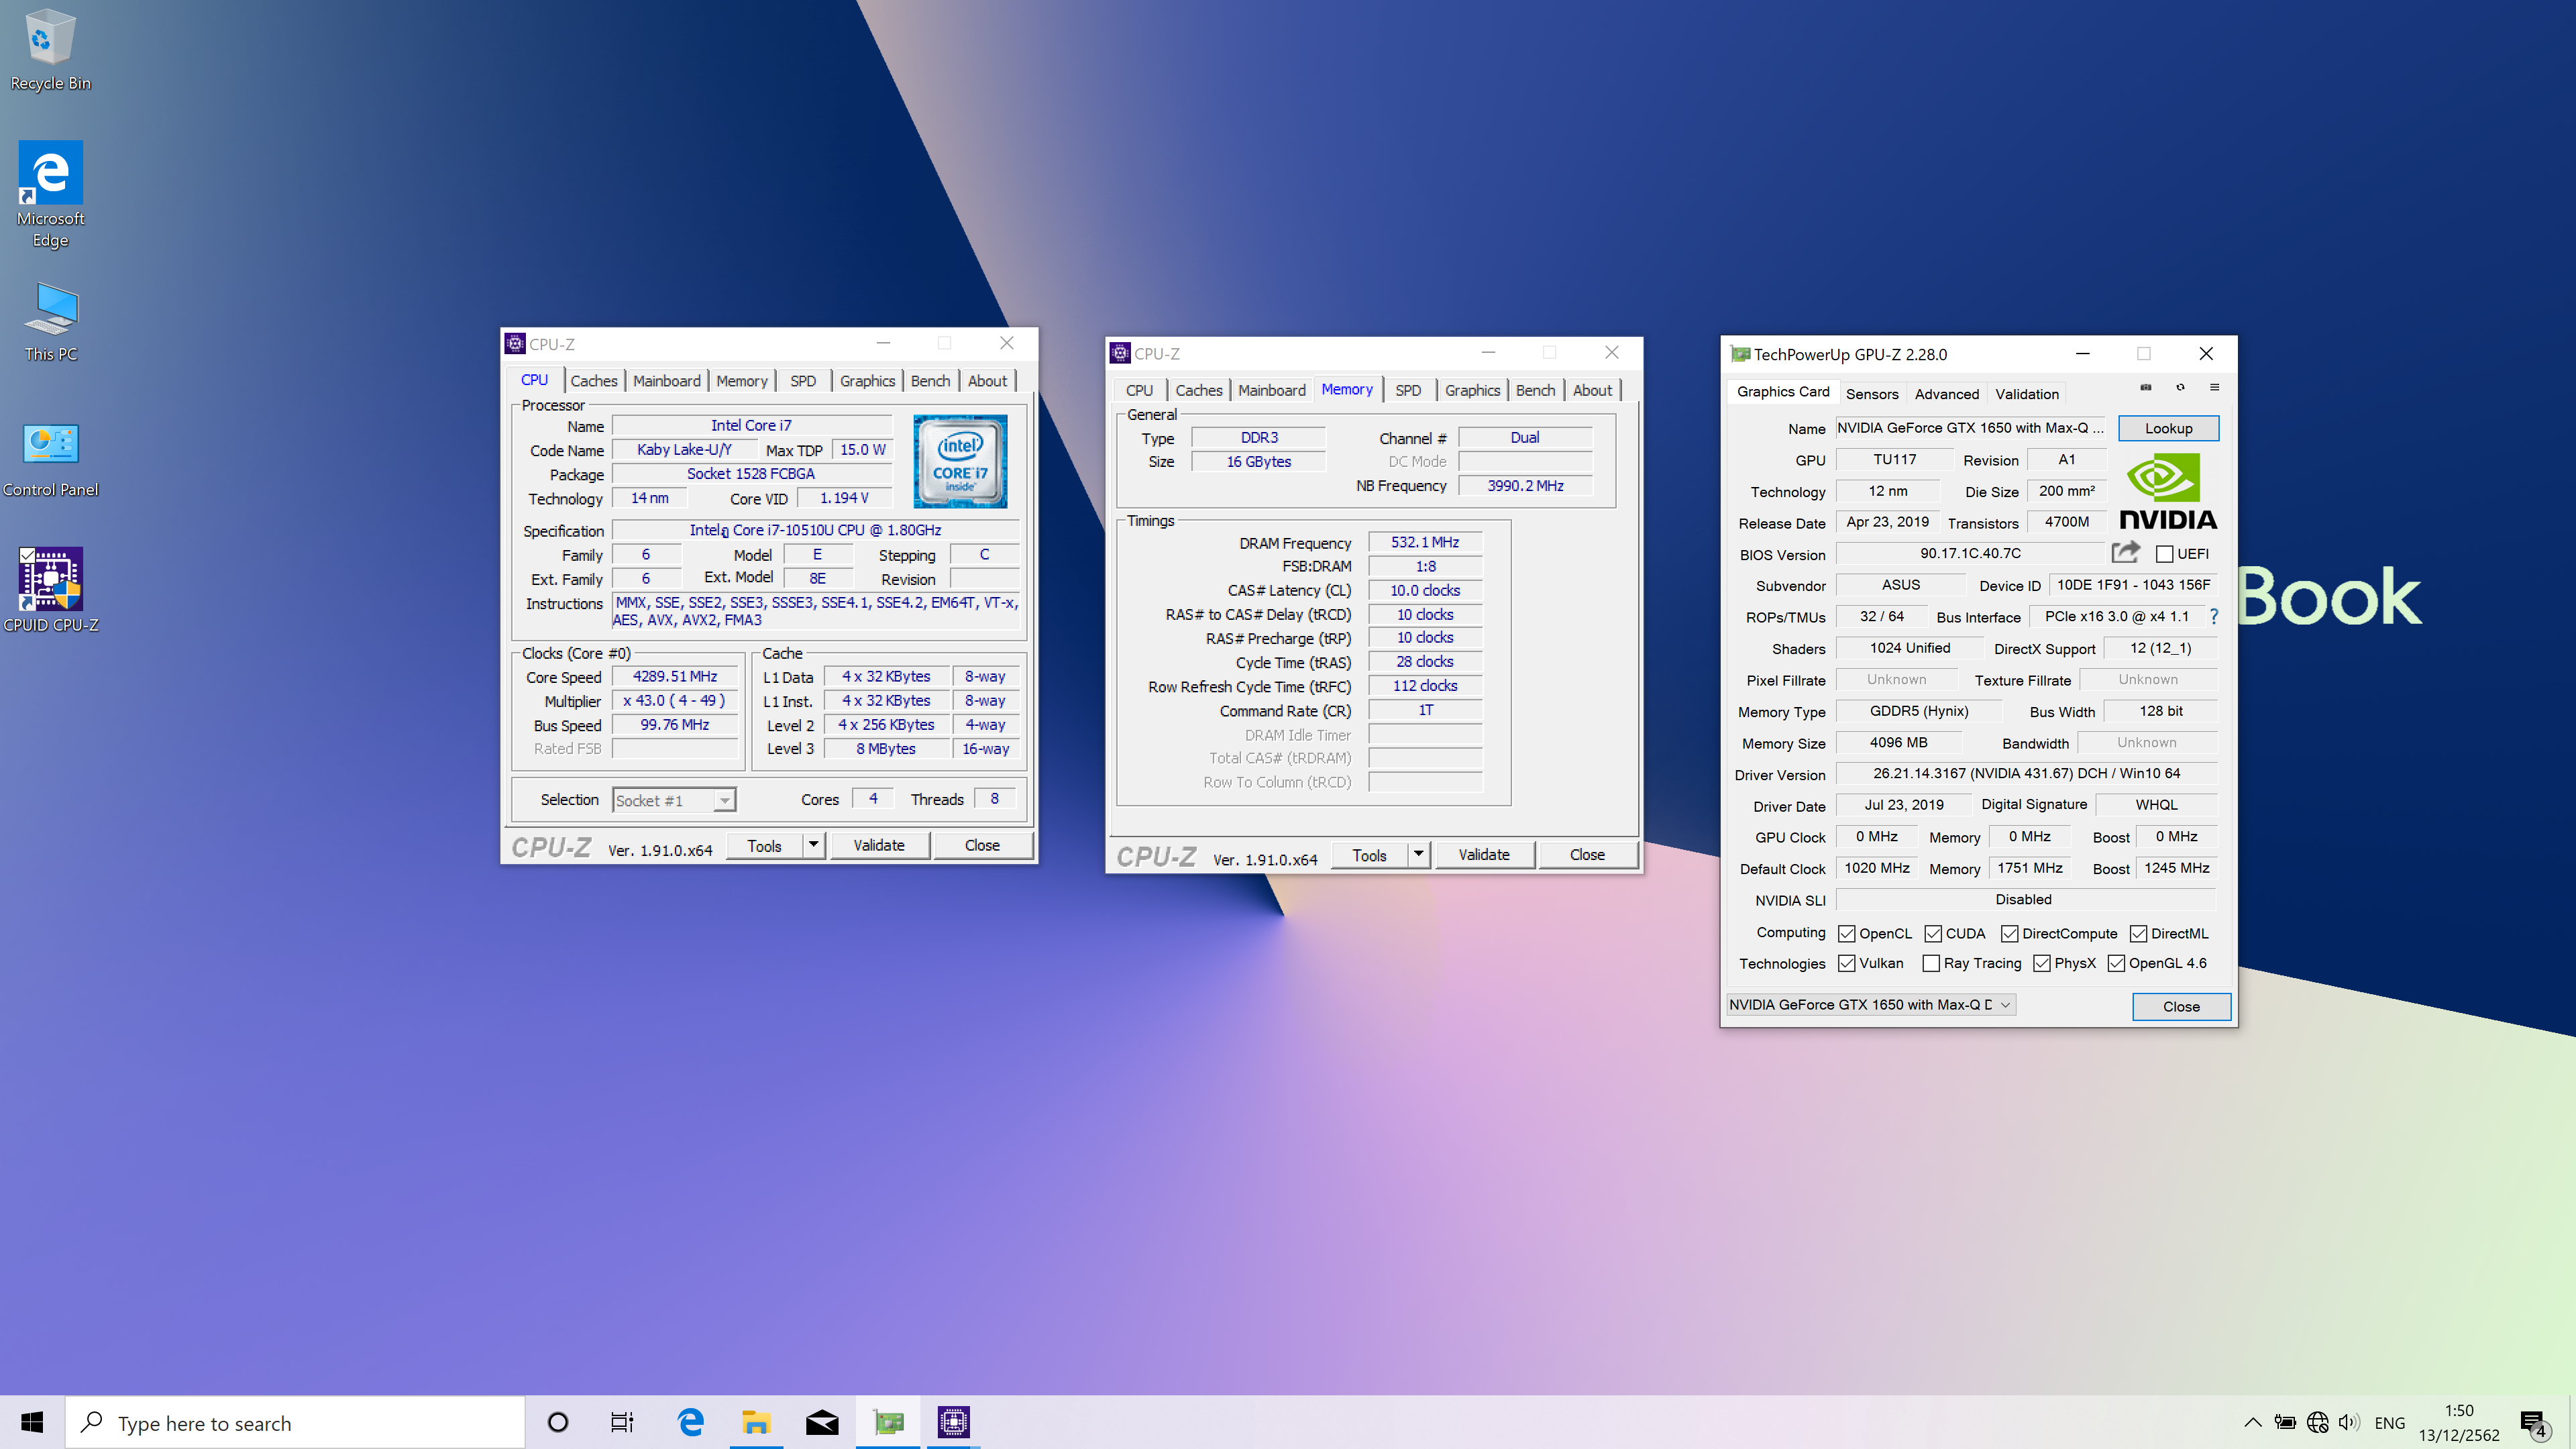Screen dimensions: 2576x1449
Task: Click the GPU-Z title bar app icon
Action: point(1740,354)
